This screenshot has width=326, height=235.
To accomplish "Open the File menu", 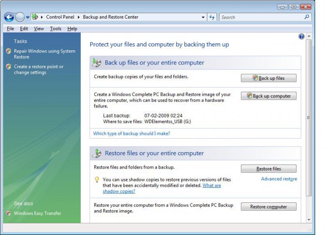I will tap(10, 29).
